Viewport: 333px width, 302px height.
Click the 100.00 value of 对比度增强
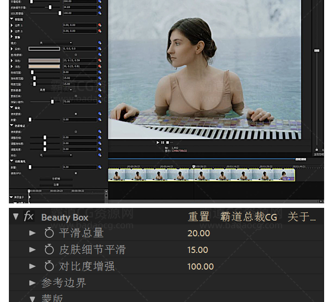point(201,266)
